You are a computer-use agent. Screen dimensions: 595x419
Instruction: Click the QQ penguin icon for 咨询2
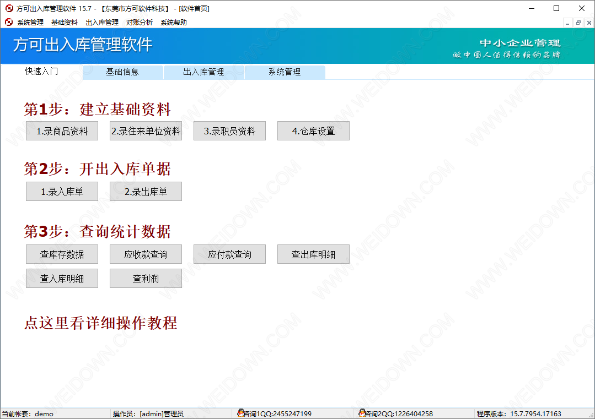pyautogui.click(x=362, y=413)
